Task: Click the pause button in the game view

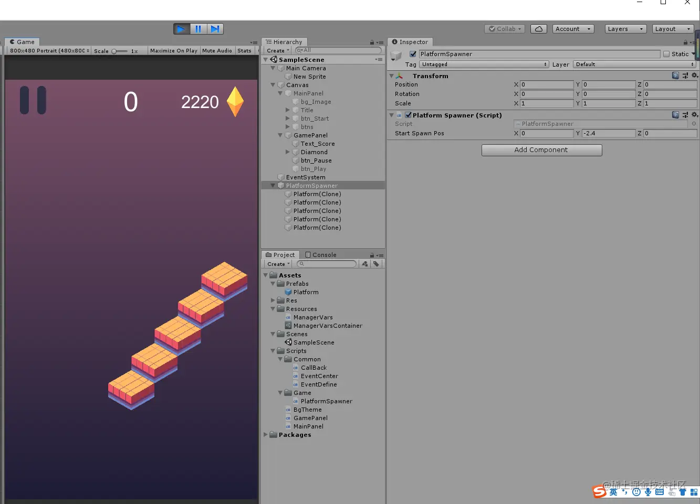Action: 33,100
